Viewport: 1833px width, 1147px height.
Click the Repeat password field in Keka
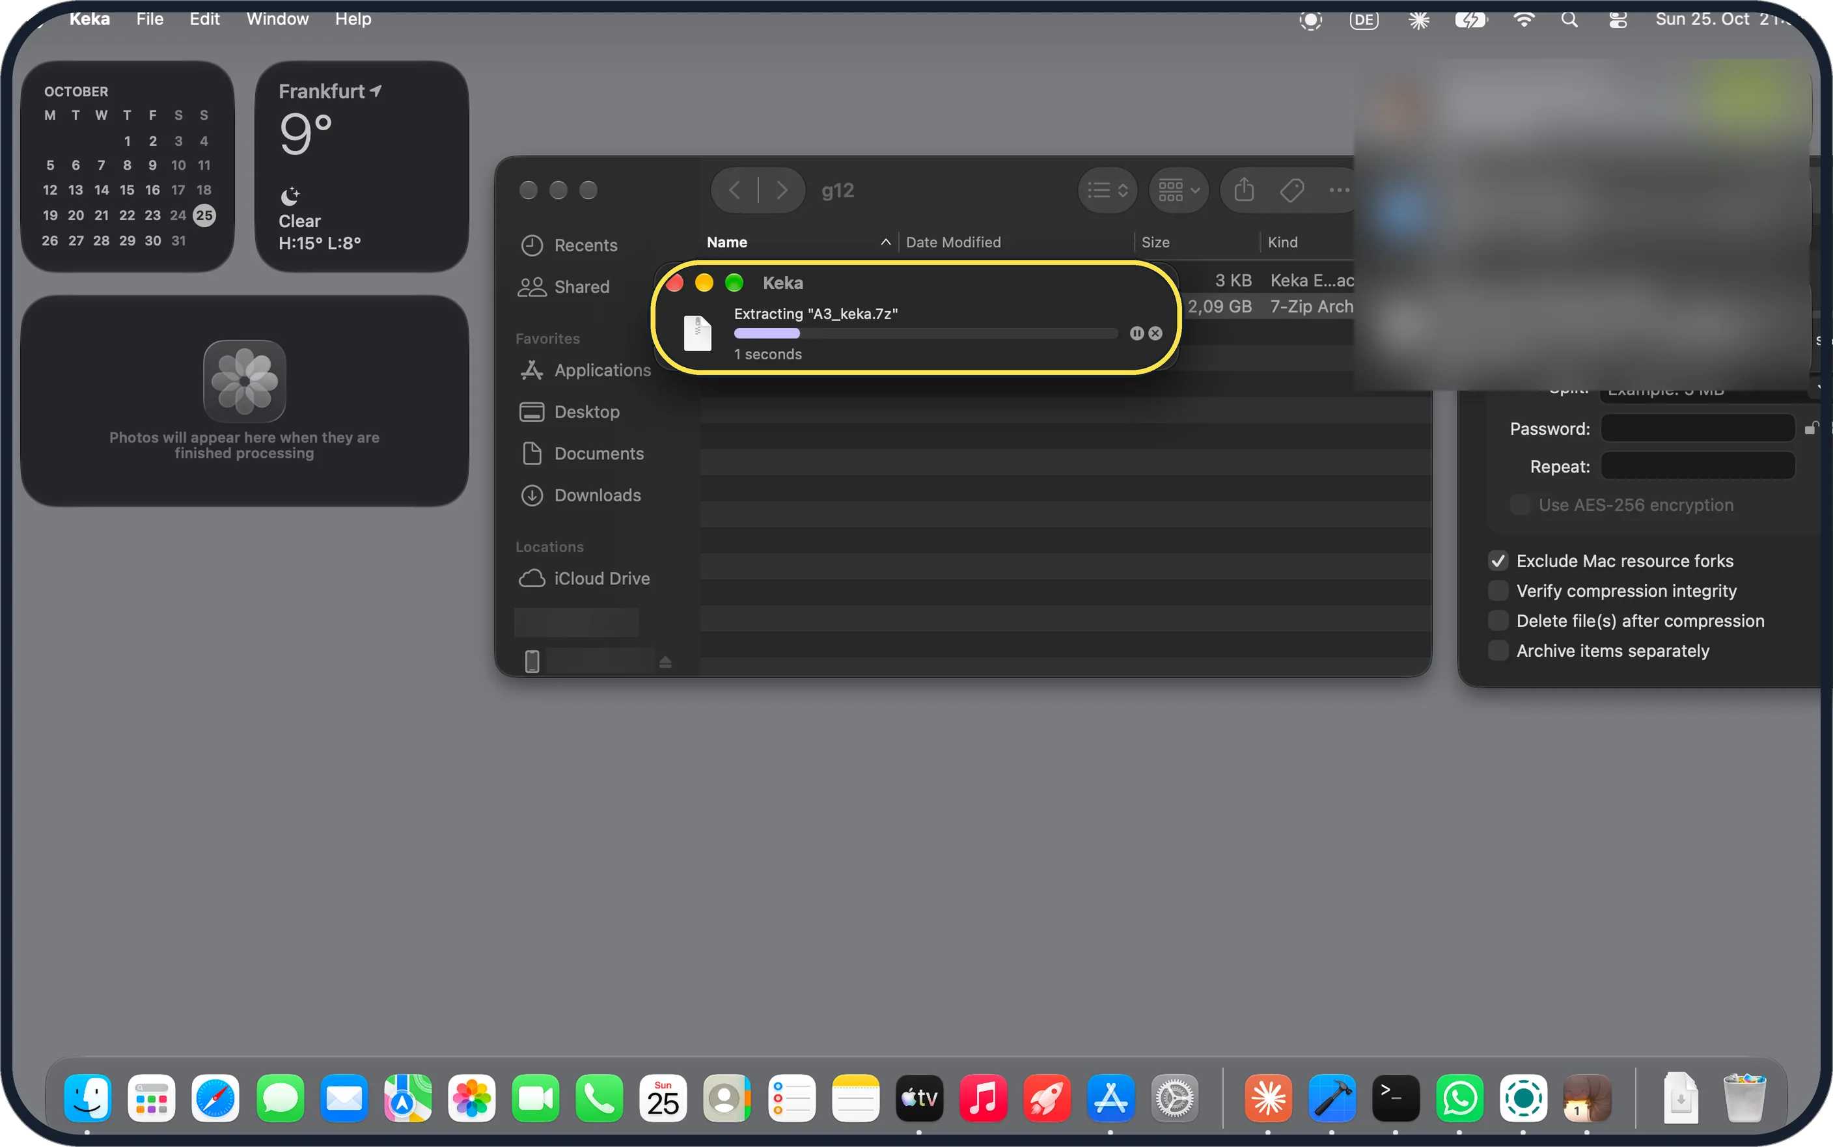[1697, 466]
